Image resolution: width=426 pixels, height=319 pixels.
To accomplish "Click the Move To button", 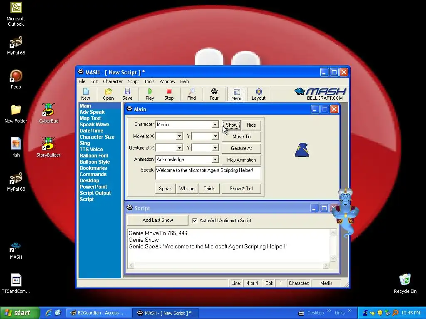I will (x=242, y=136).
